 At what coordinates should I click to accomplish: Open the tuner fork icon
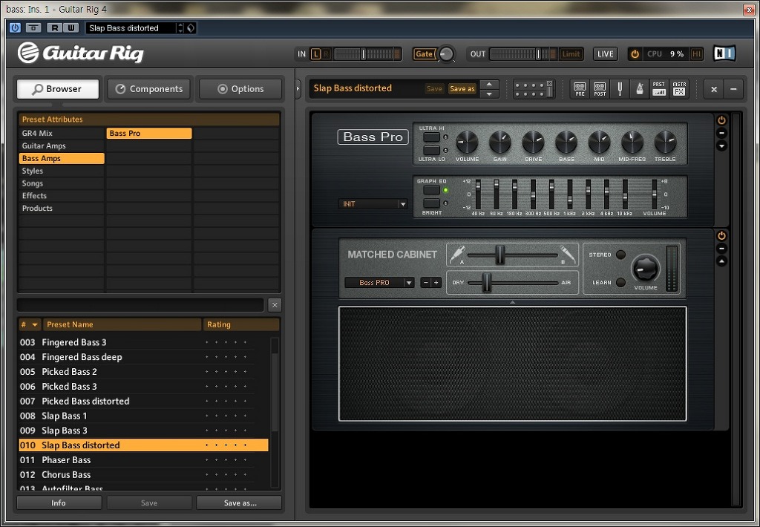620,89
